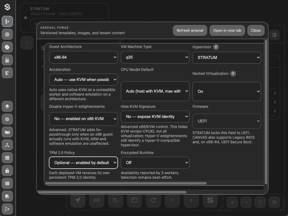The width and height of the screenshot is (288, 216).
Task: Click the dashboard grid icon in bottom toolbar
Action: click(210, 200)
